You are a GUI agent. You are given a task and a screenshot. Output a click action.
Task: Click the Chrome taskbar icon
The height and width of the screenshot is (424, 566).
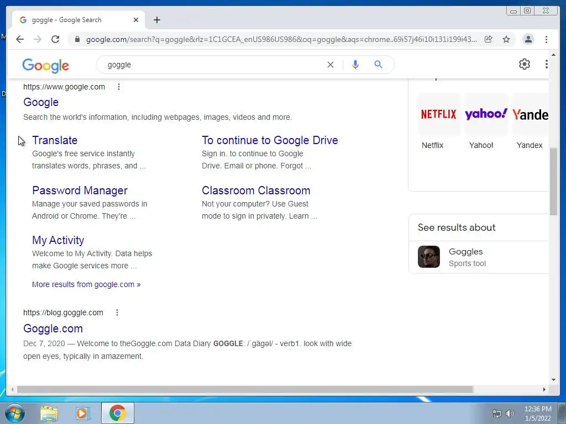[118, 413]
